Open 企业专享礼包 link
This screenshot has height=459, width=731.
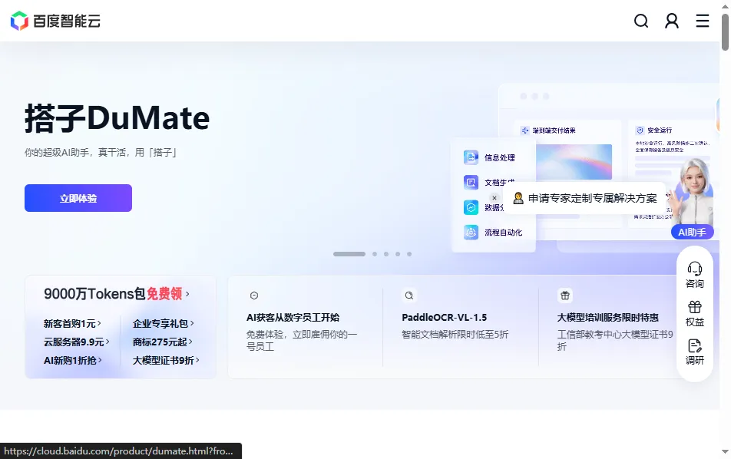coord(163,323)
